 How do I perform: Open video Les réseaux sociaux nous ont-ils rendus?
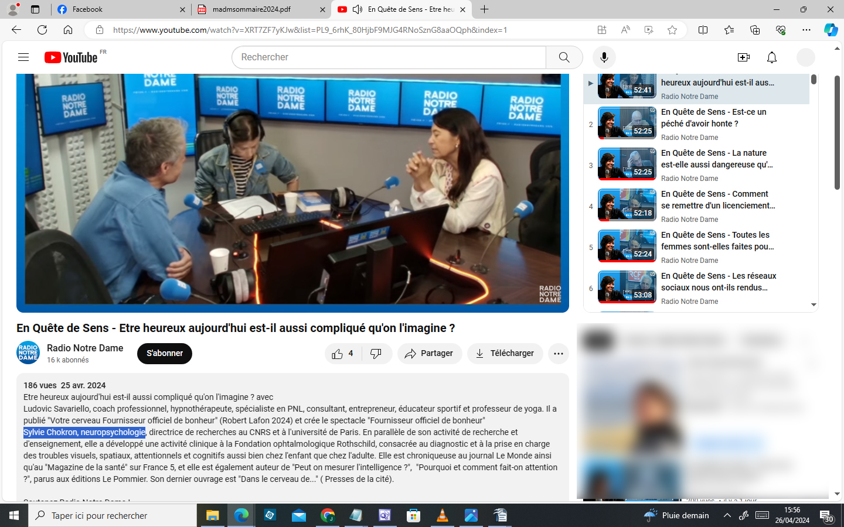[x=696, y=288]
